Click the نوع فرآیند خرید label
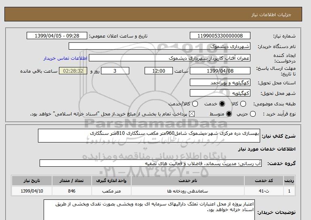311x220 pixels. point(279,114)
